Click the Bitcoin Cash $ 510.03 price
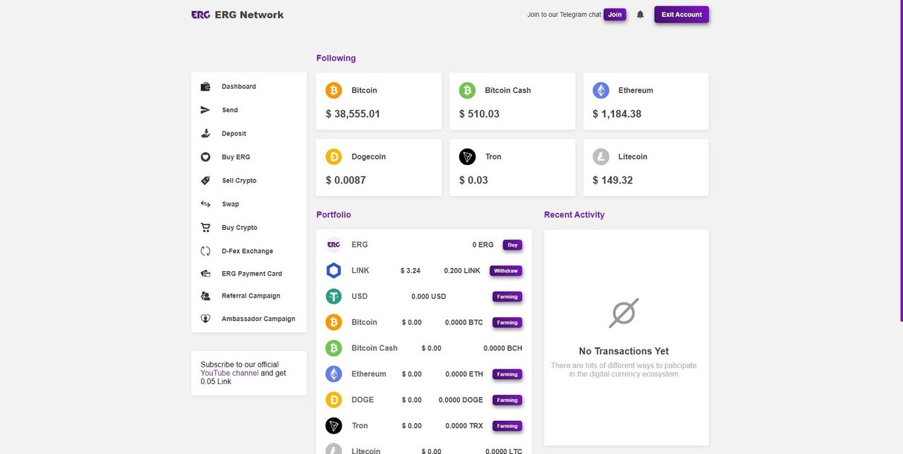Image resolution: width=903 pixels, height=454 pixels. point(479,114)
